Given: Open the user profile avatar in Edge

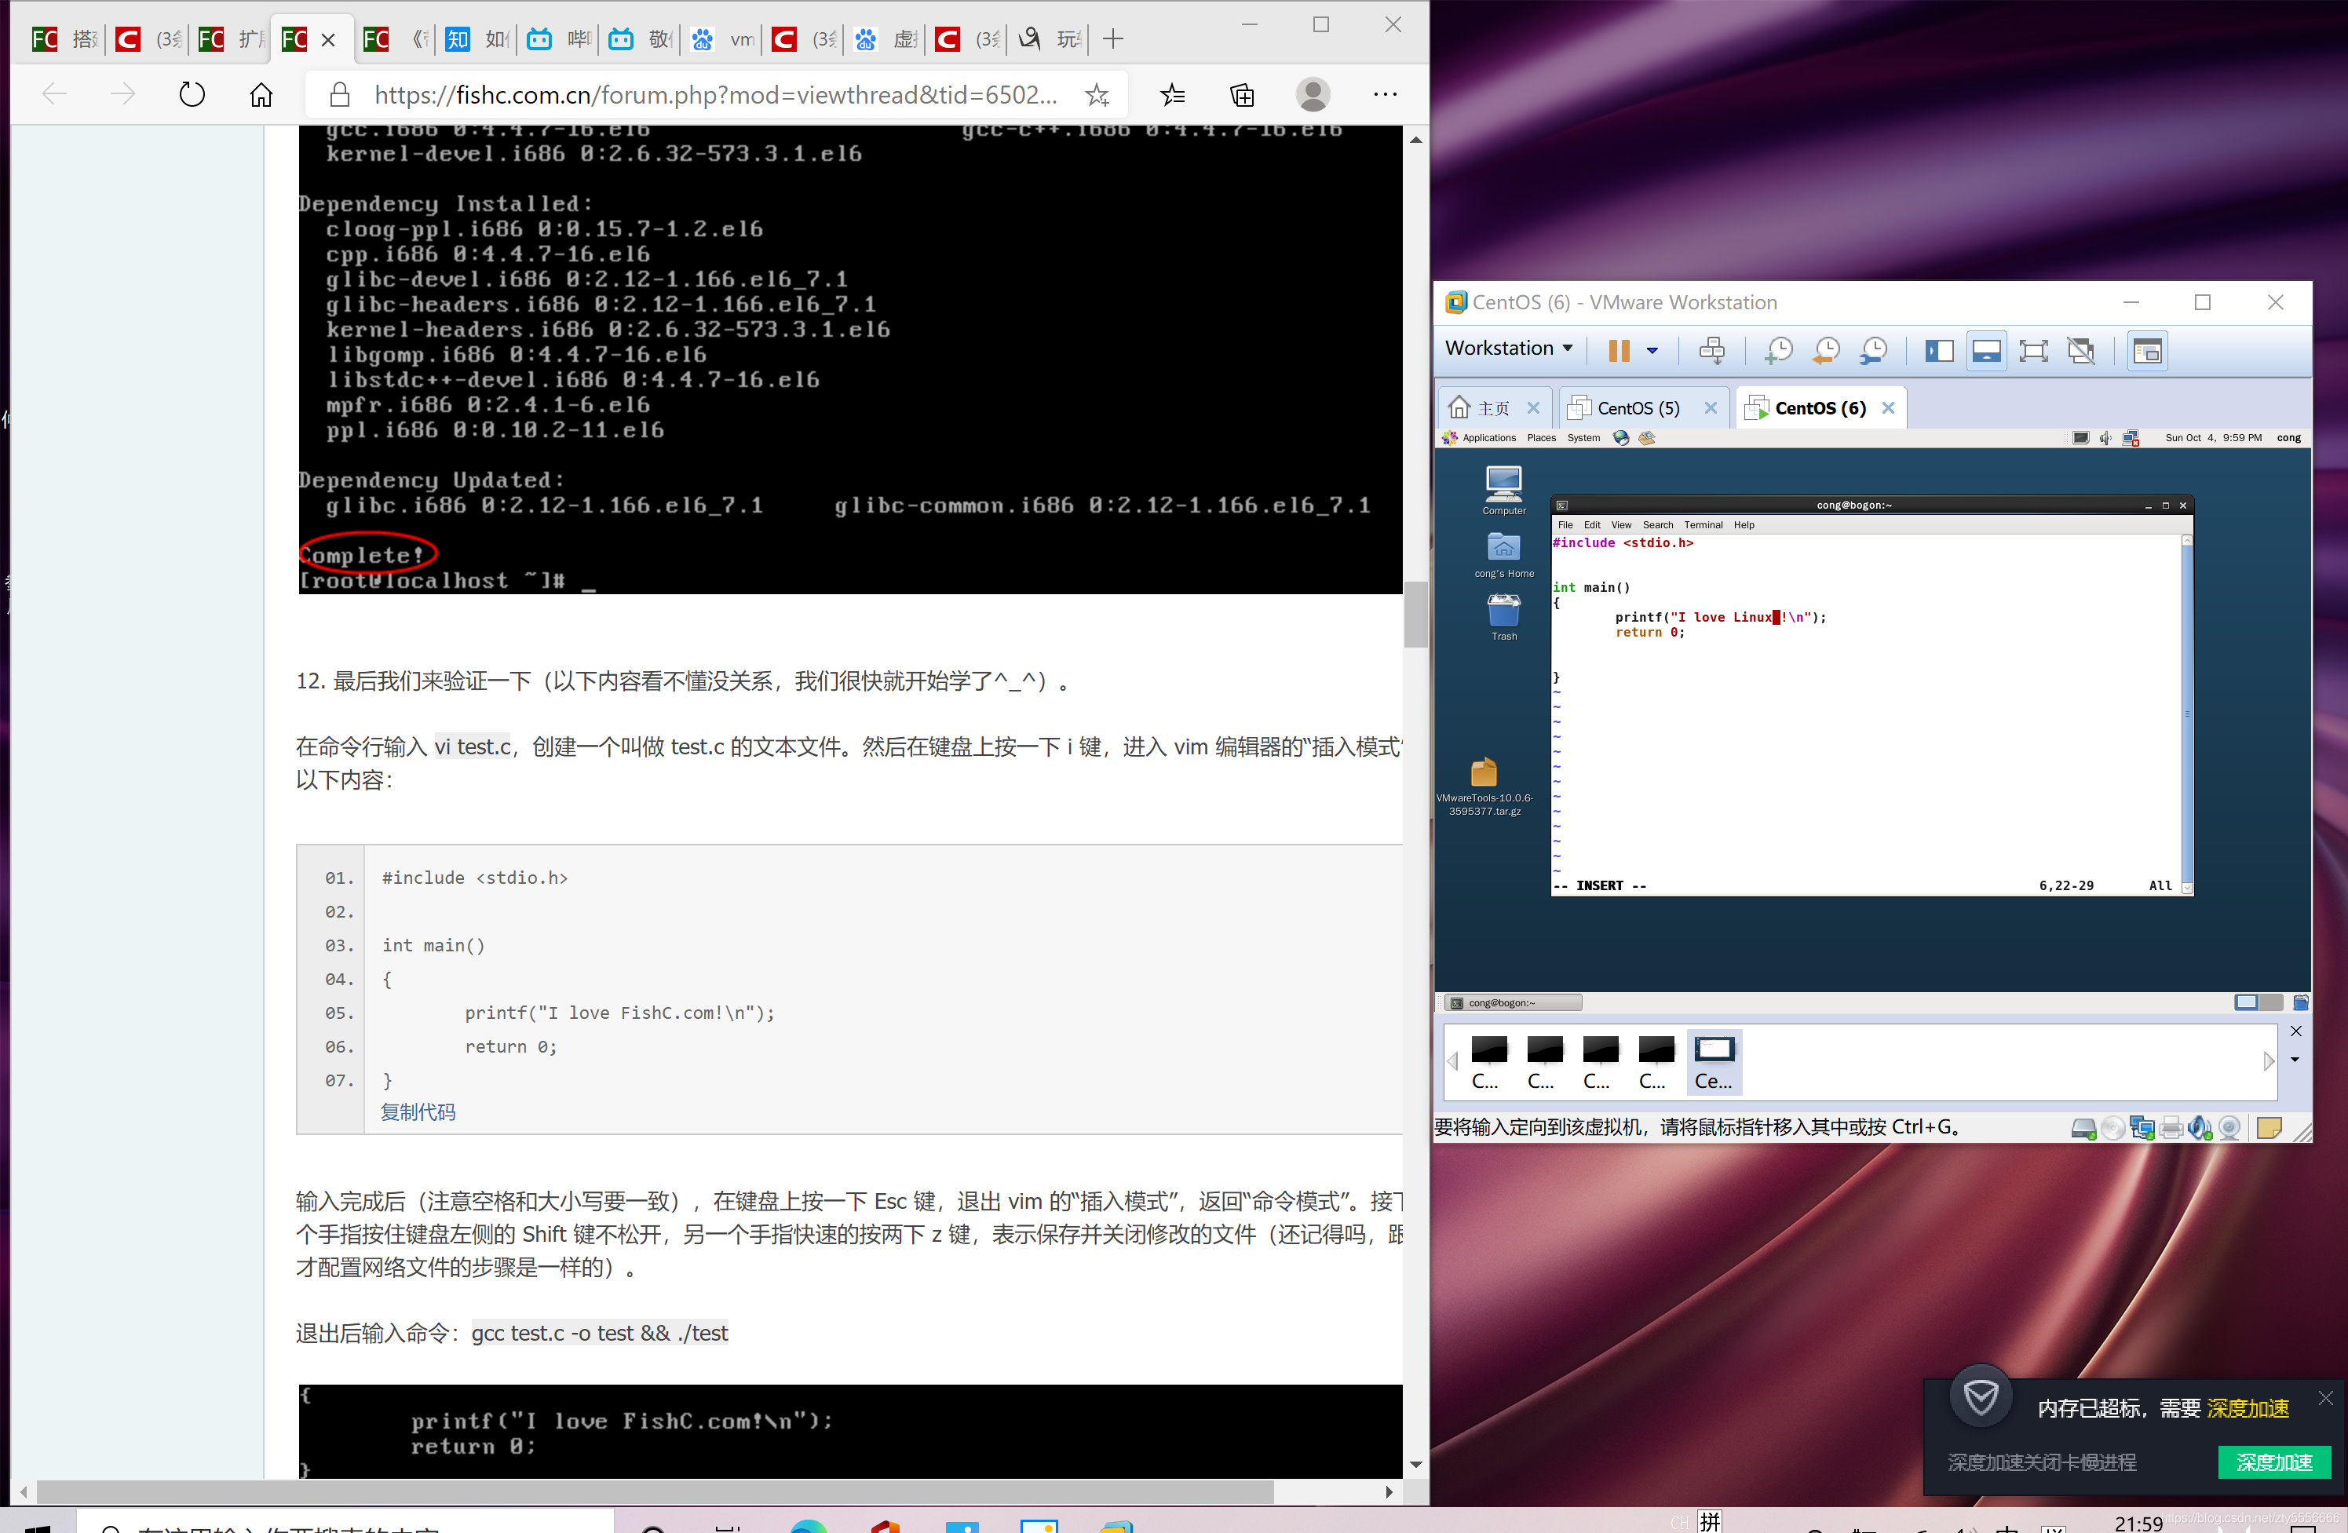Looking at the screenshot, I should click(x=1312, y=95).
